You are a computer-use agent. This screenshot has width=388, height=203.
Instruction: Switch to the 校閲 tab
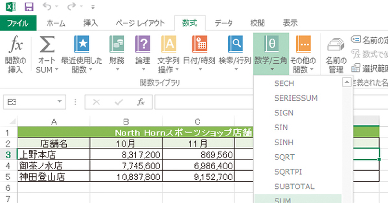(257, 23)
